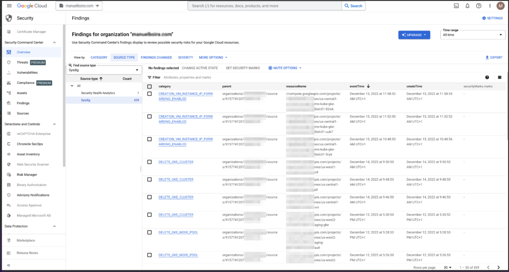The image size is (509, 272).
Task: Check the DELETE_GKE_CLUSTER 9:50:50 AM row
Action: tap(149, 161)
